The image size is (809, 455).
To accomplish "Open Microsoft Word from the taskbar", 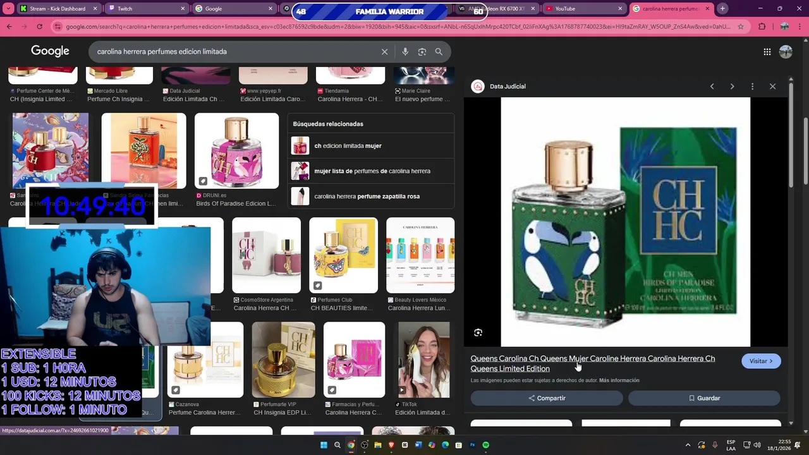I will point(418,445).
